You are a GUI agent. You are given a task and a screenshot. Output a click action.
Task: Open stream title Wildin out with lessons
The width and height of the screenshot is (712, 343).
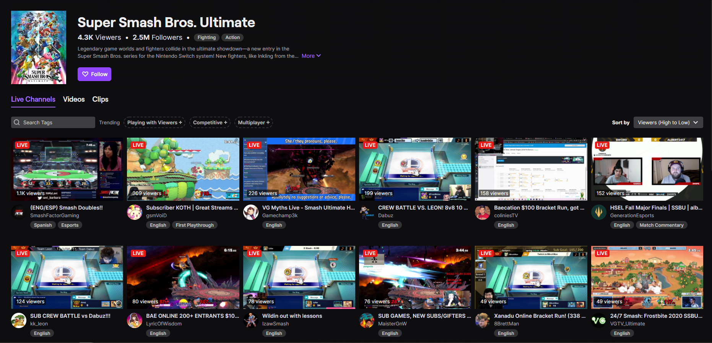tap(292, 316)
